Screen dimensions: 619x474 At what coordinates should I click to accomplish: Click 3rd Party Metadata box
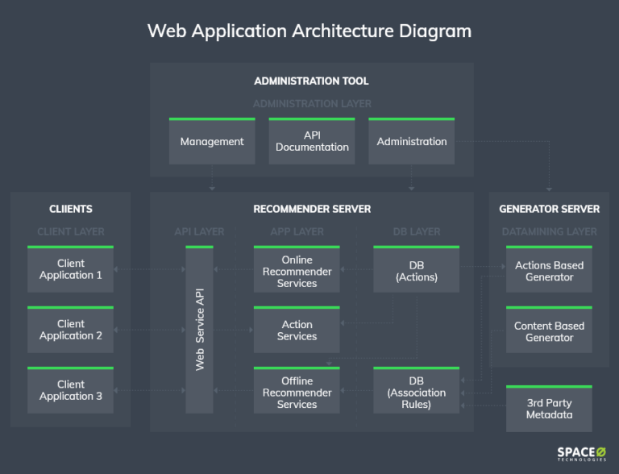[x=549, y=409]
